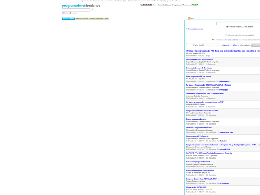This screenshot has height=195, width=260.
Task: Open Se busca programador con experiencia en PHP
Action: pos(205,102)
